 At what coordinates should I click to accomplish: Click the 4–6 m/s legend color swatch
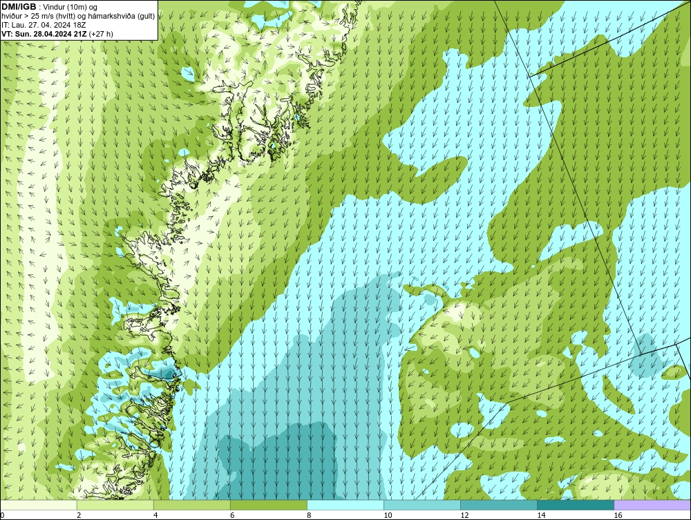pos(192,505)
